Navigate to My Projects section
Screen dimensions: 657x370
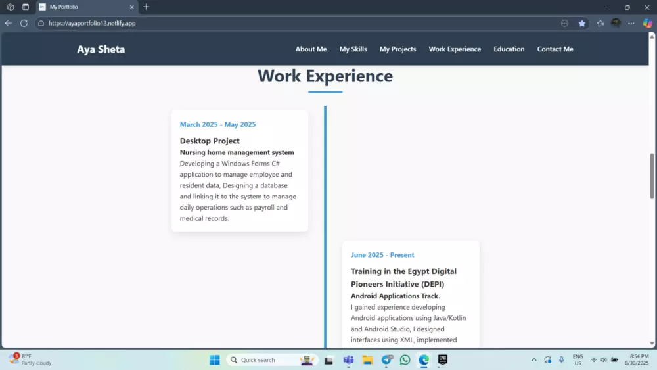coord(397,49)
